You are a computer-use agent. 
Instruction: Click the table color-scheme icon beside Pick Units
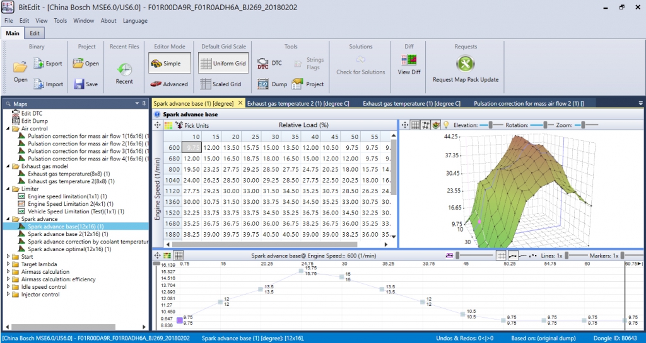168,125
